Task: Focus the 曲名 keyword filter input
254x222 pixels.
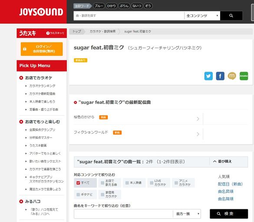Action: pyautogui.click(x=123, y=214)
